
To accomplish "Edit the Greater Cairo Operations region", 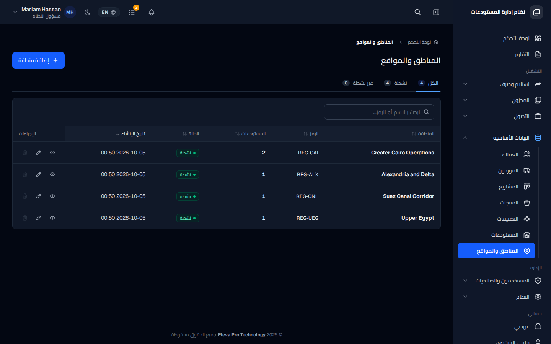I will click(x=39, y=153).
